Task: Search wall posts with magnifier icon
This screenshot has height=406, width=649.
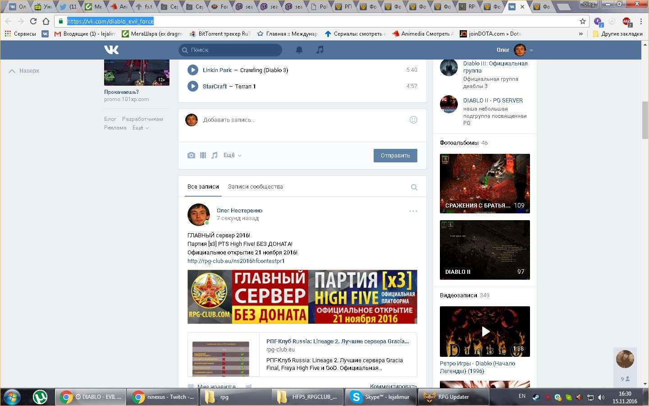Action: (414, 187)
